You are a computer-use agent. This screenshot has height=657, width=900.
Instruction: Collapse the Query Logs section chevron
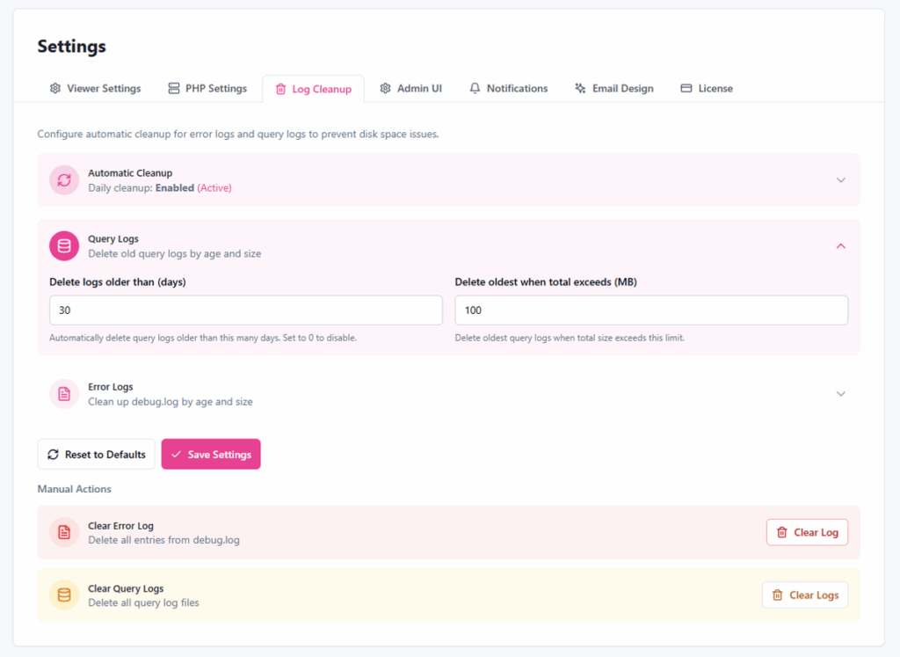point(840,246)
